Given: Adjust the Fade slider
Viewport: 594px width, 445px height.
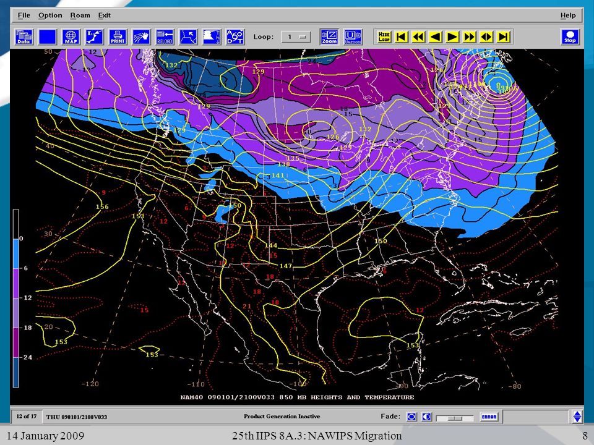Looking at the screenshot, I should point(455,418).
